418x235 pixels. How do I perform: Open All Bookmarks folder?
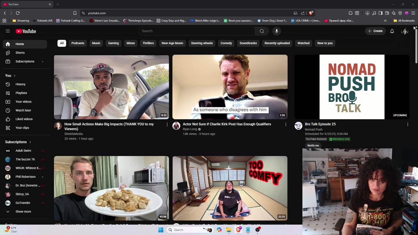point(404,21)
